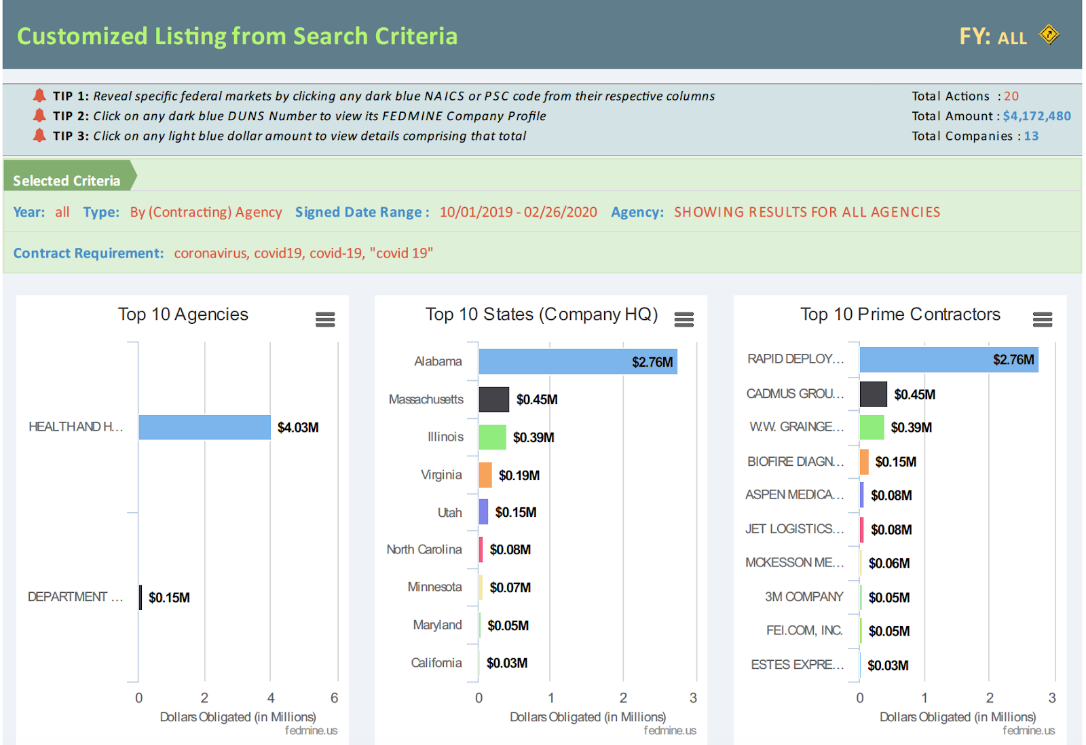1086x745 pixels.
Task: Click the MCKESSON '$0.06M' value
Action: pyautogui.click(x=889, y=563)
